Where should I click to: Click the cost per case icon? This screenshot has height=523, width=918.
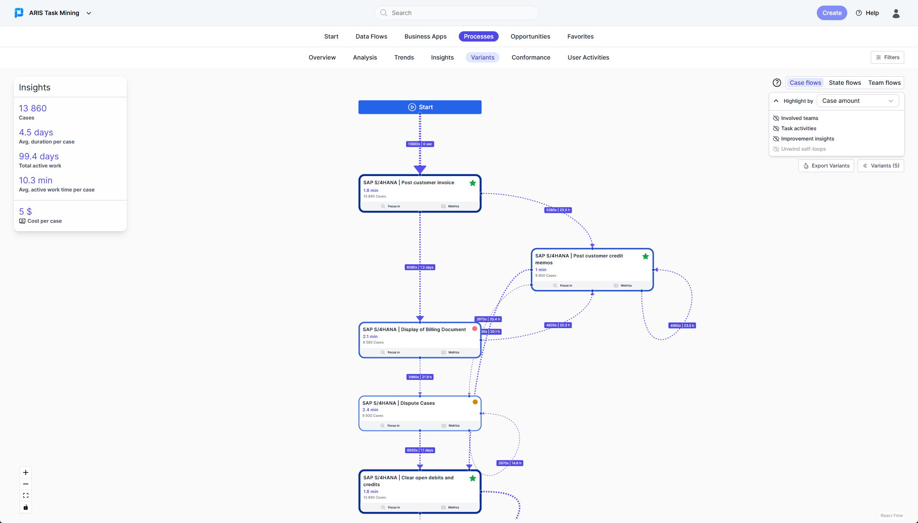(22, 221)
